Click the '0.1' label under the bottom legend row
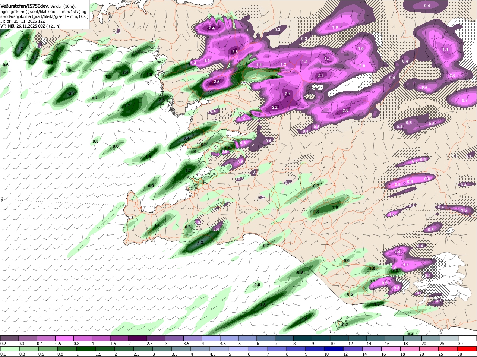The width and height of the screenshot is (477, 357). pos(3,354)
